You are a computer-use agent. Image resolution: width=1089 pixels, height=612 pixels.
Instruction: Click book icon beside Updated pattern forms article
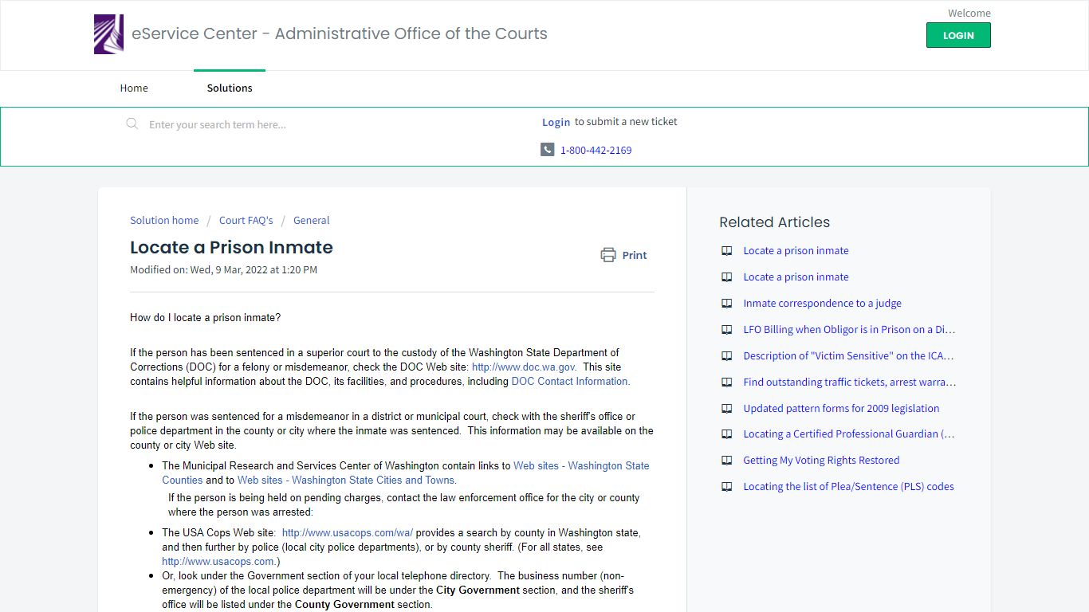[x=727, y=408]
